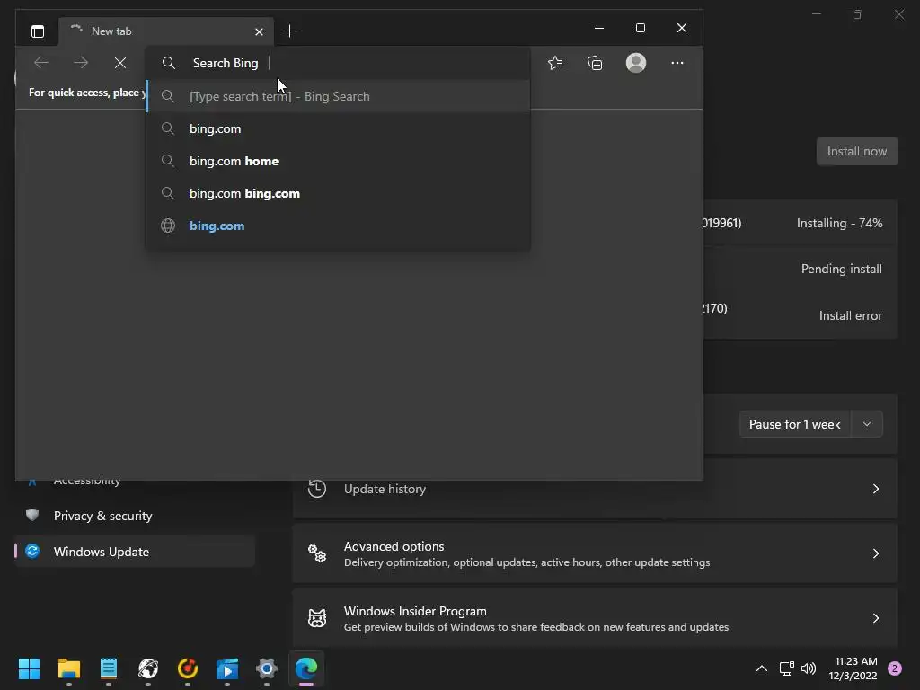Screen dimensions: 920x690
Task: Open the clock showing 11:23 AM
Action: pos(854,668)
